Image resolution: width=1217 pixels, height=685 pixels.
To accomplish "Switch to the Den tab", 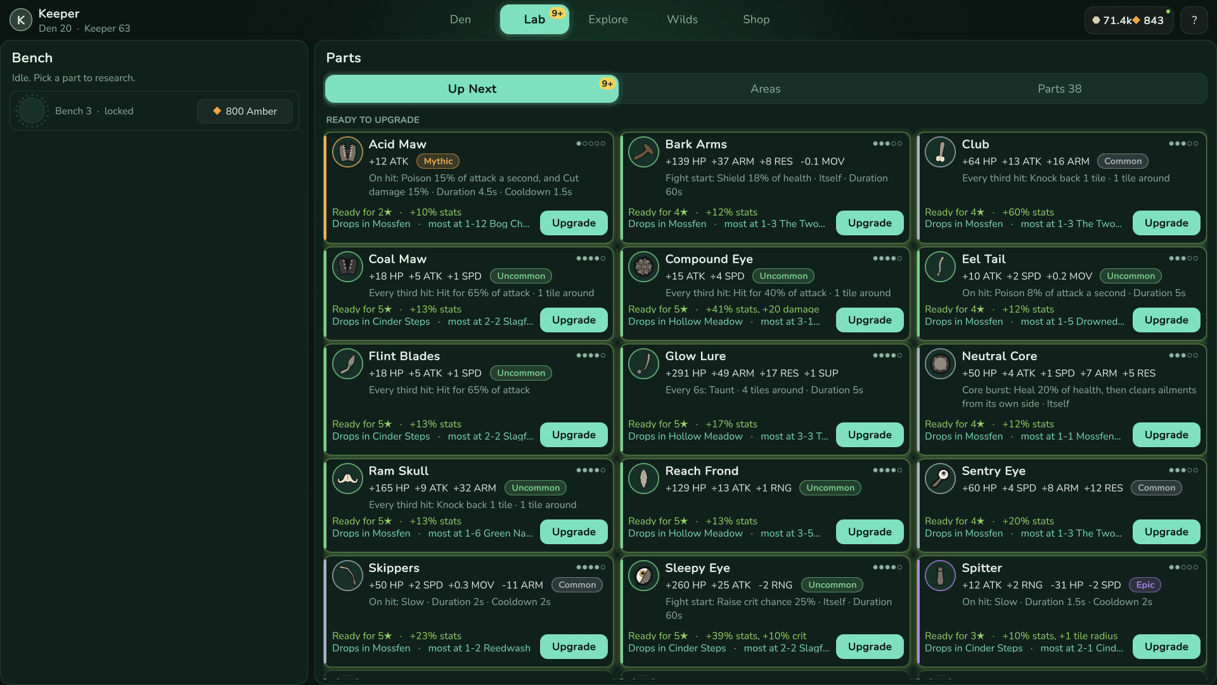I will tap(460, 20).
